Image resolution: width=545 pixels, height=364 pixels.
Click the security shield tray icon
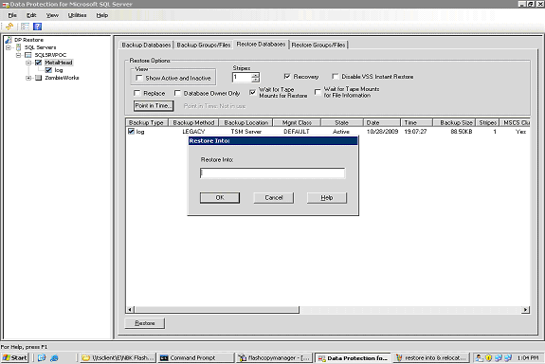489,357
